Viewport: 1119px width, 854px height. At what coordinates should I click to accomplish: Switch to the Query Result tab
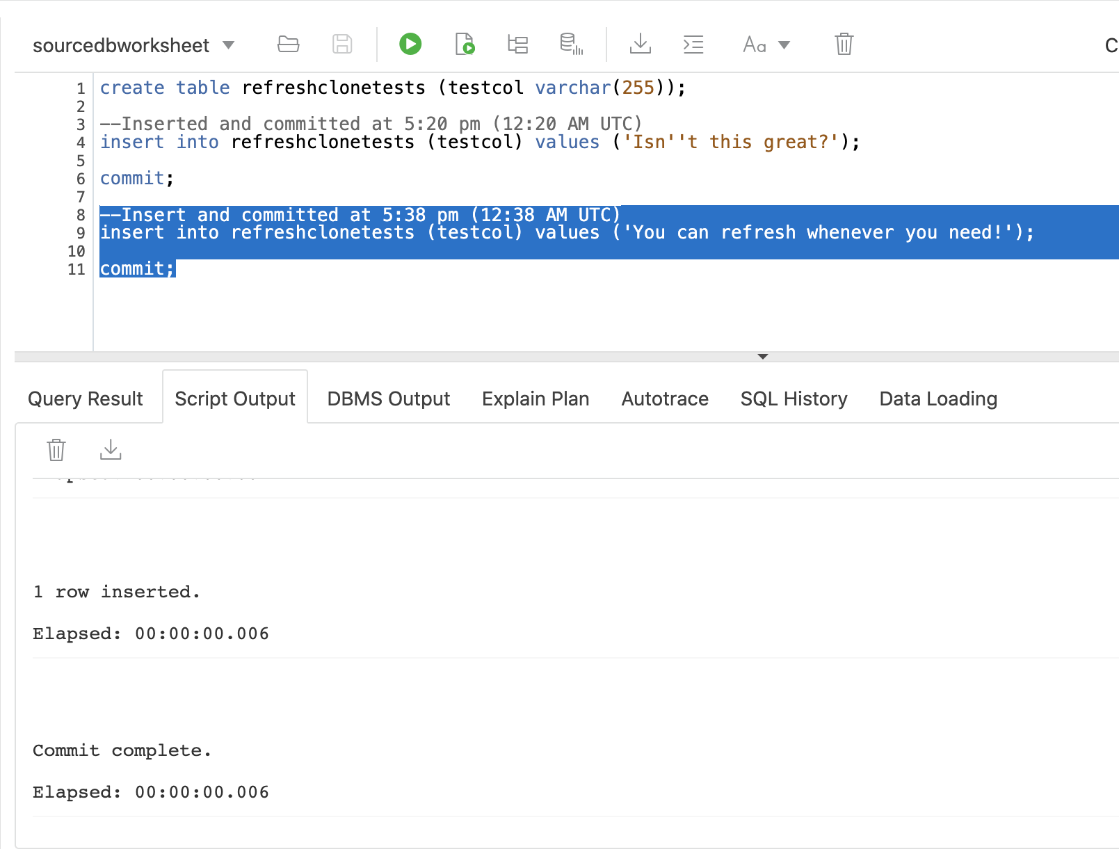tap(85, 398)
